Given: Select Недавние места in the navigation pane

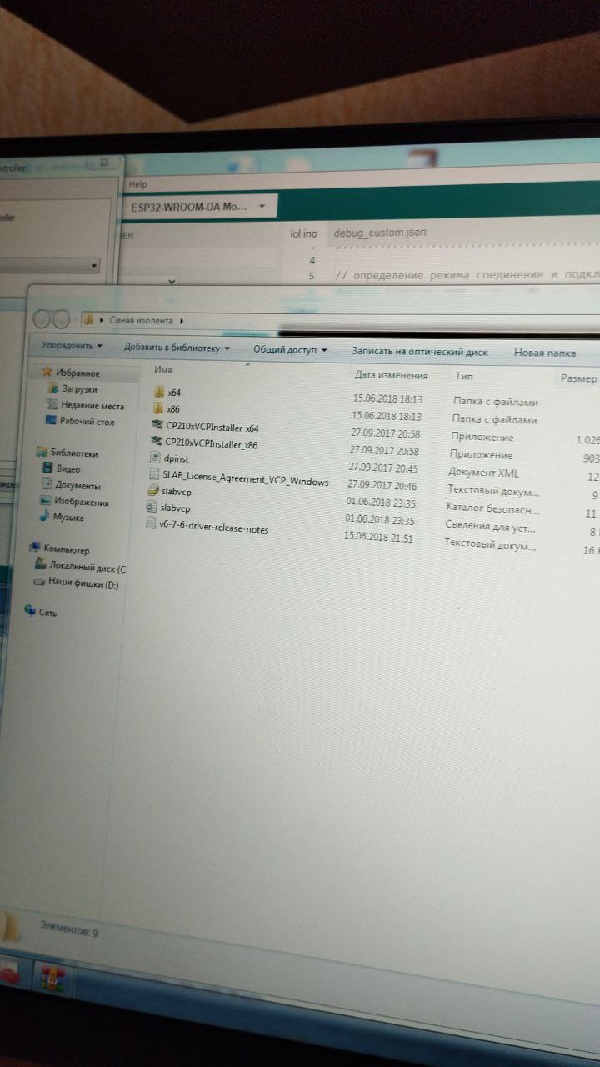Looking at the screenshot, I should point(92,406).
